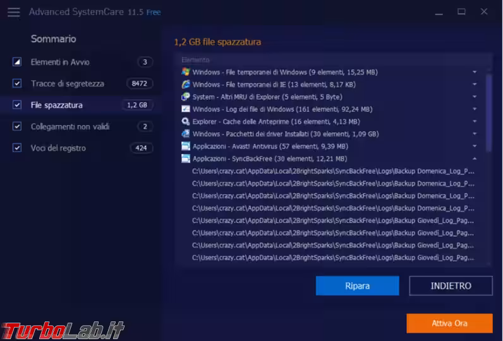Screen dimensions: 503x341
Task: Select Tracce di segretezza in sidebar
Action: [x=68, y=83]
